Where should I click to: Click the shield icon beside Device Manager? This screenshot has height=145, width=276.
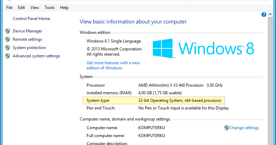8,31
